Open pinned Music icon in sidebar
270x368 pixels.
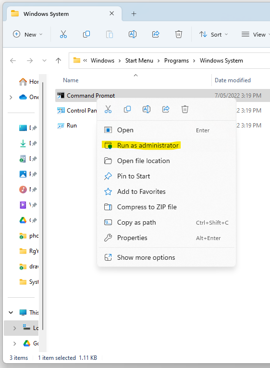click(23, 190)
